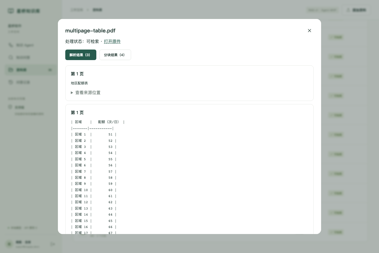Select the row 区域 16 with quota 66
The height and width of the screenshot is (253, 379).
pyautogui.click(x=94, y=227)
